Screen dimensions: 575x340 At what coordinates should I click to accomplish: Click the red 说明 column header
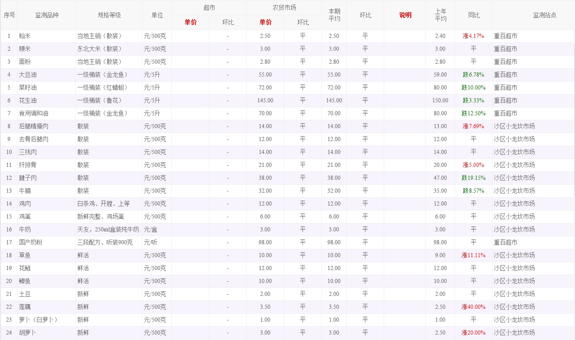click(x=405, y=15)
